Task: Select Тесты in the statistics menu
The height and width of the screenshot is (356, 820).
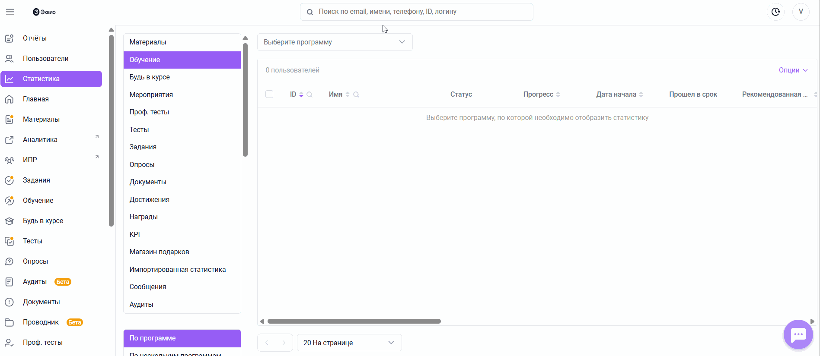Action: pyautogui.click(x=139, y=129)
